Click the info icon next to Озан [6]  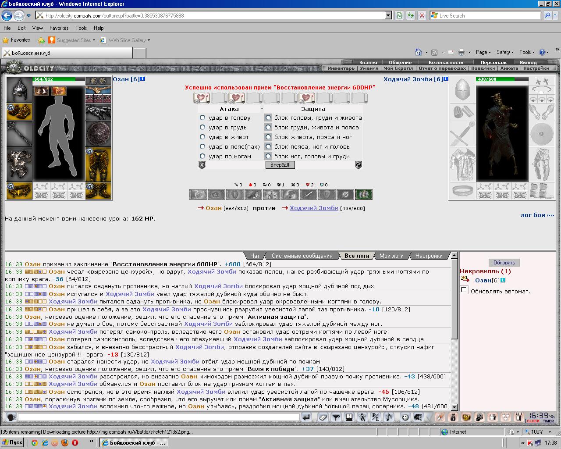(x=143, y=79)
